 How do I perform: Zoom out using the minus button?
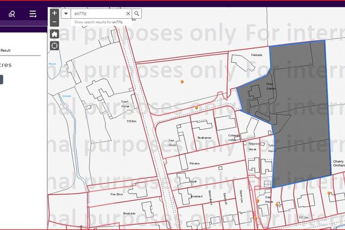coord(55,22)
